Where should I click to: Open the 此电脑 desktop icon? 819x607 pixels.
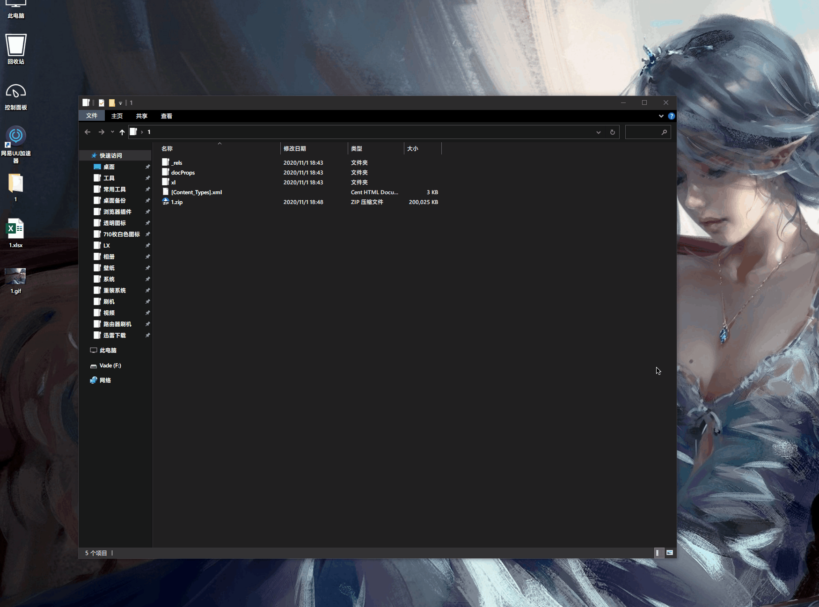[x=15, y=9]
